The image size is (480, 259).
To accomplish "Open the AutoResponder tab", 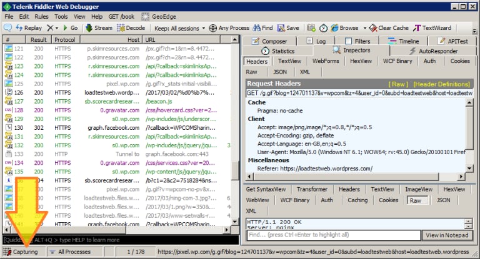I will click(x=434, y=51).
